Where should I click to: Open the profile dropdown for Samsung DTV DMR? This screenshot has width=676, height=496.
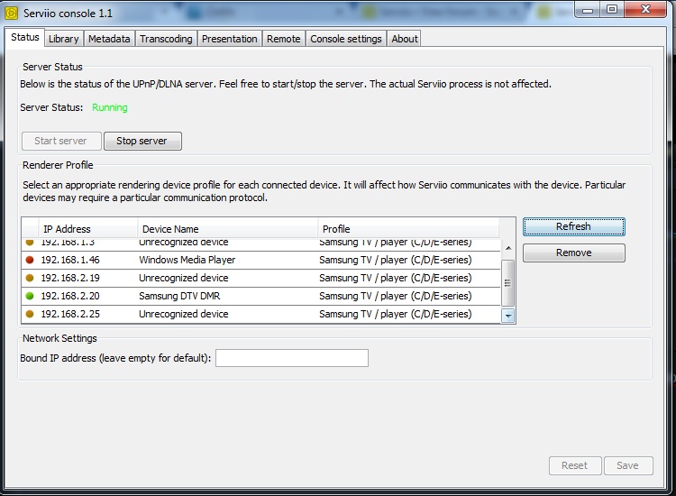pyautogui.click(x=408, y=296)
